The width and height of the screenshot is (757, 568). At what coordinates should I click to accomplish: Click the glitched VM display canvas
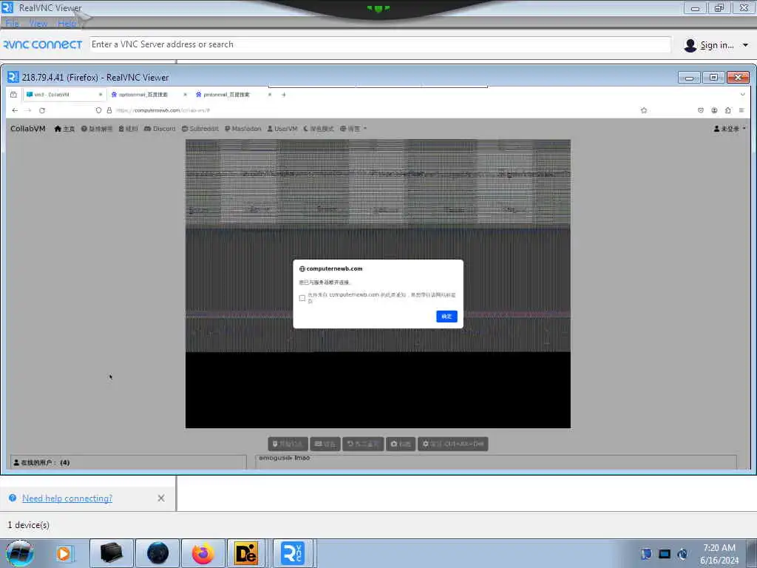pyautogui.click(x=378, y=283)
